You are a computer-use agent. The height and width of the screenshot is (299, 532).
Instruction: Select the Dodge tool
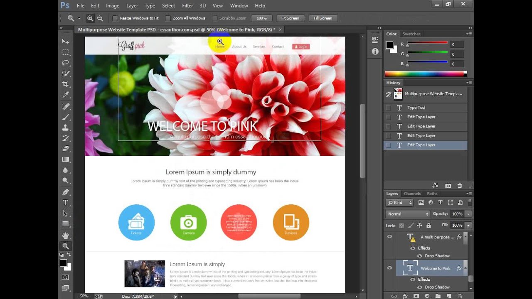pyautogui.click(x=66, y=181)
